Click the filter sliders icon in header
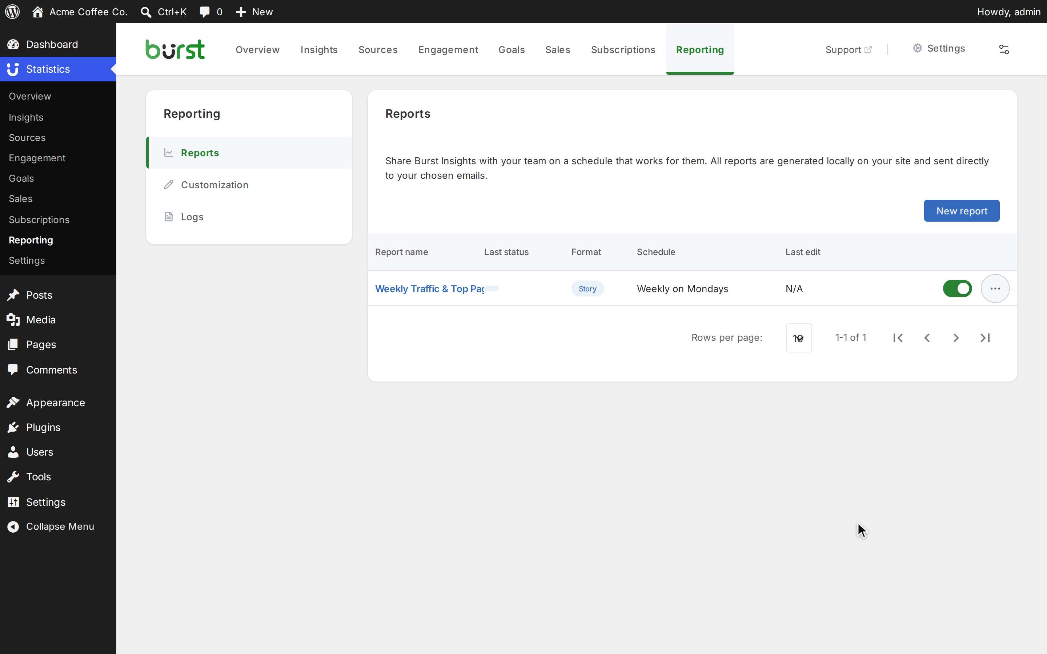This screenshot has width=1047, height=654. pos(1004,49)
